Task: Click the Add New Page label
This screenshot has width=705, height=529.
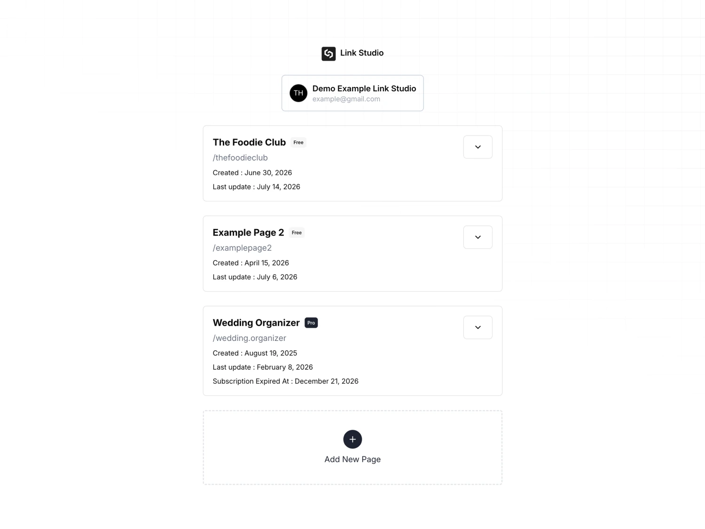Action: [352, 459]
